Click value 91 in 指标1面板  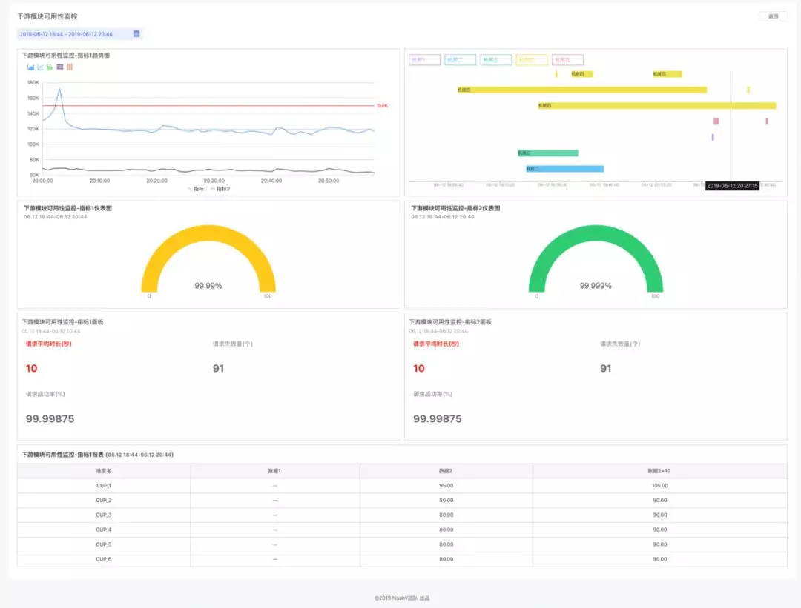click(x=218, y=368)
